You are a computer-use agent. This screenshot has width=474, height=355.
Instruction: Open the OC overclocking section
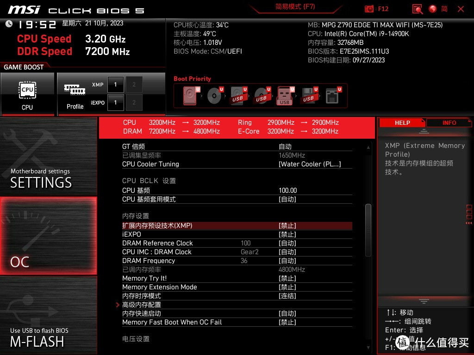48,236
